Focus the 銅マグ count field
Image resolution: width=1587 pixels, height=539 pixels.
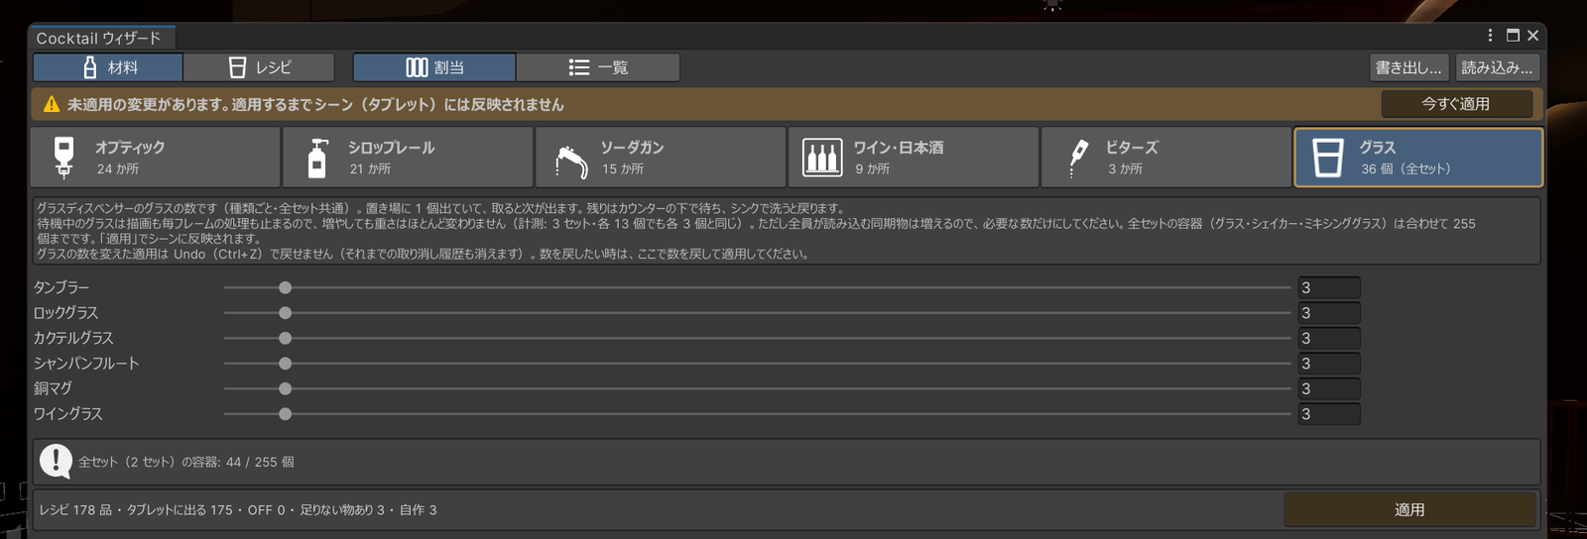tap(1329, 388)
